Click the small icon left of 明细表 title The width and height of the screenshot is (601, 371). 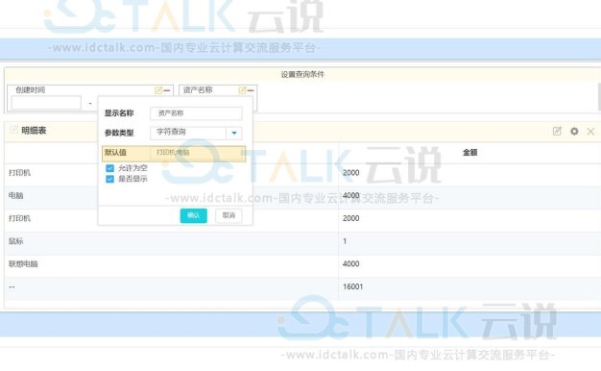click(x=13, y=130)
